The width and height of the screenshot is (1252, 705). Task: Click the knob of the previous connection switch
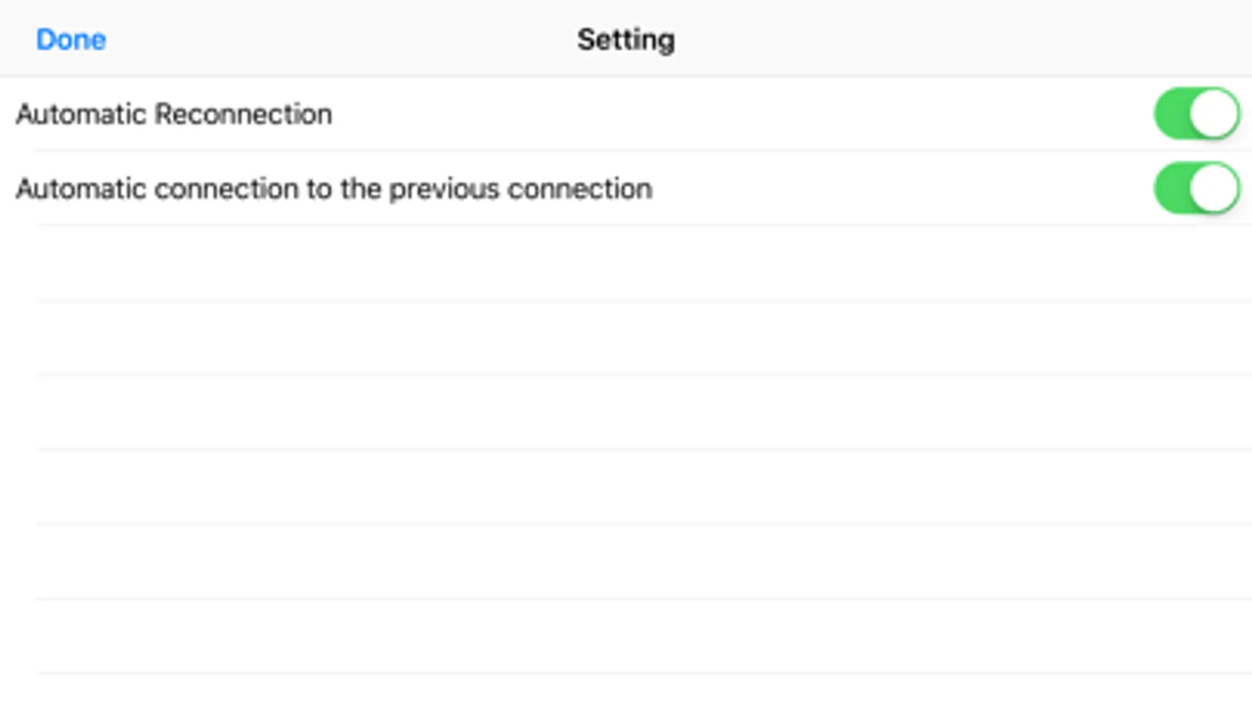1214,188
